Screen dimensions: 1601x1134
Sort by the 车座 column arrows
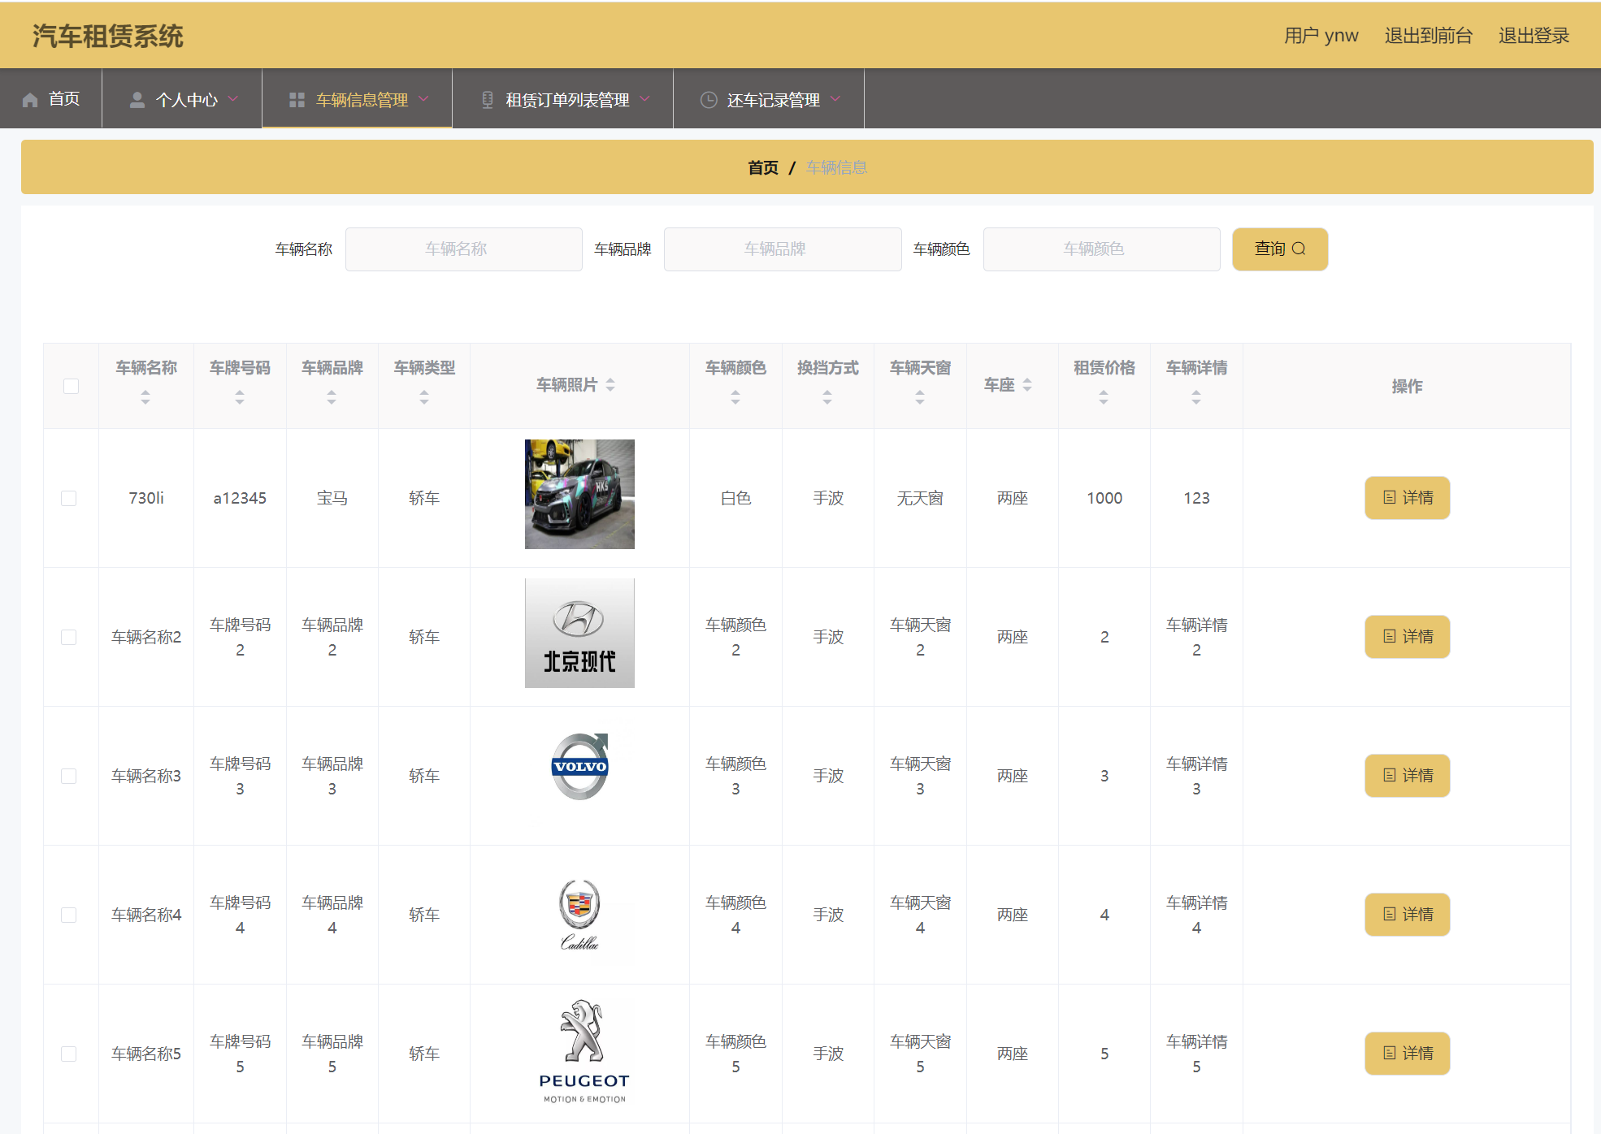coord(1027,385)
